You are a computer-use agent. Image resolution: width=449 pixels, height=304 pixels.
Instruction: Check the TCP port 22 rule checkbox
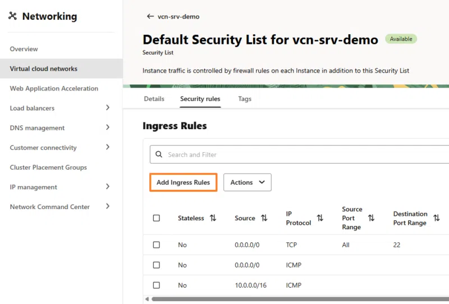(x=157, y=245)
